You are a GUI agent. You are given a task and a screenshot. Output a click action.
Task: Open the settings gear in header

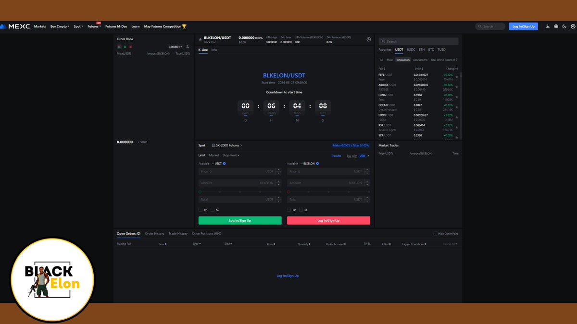572,26
